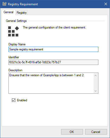Confirm with the OK button
110x138 pixels.
72,132
